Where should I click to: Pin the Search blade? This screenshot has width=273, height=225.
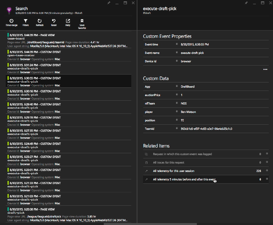[109, 3]
